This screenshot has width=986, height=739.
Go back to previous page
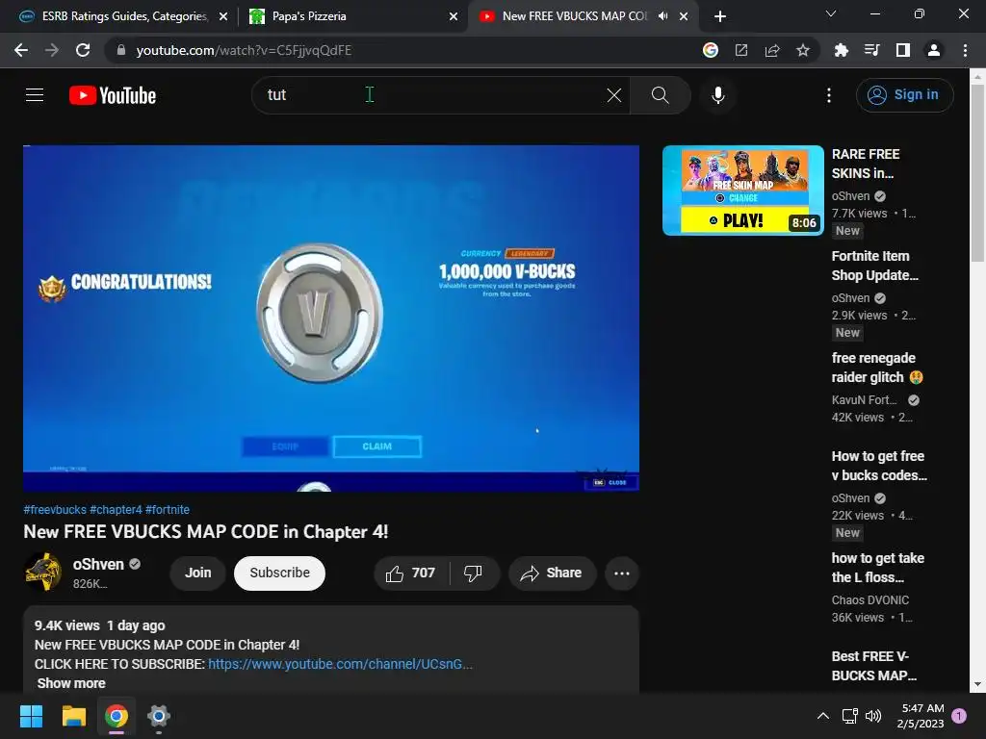click(21, 50)
